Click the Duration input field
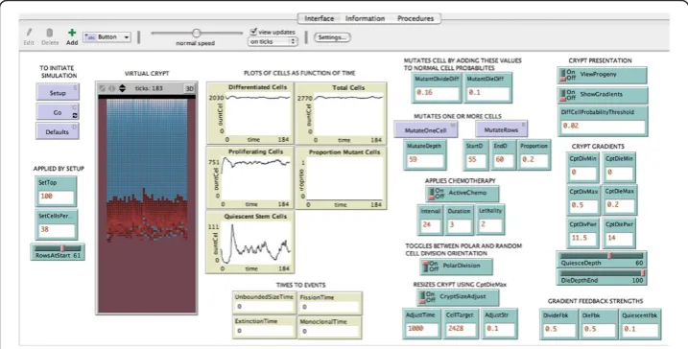688x349 pixels. click(x=459, y=225)
